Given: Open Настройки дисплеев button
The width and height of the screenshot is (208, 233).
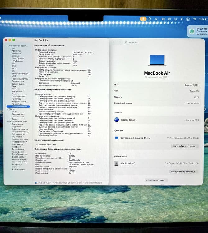Looking at the screenshot, I should click(185, 146).
